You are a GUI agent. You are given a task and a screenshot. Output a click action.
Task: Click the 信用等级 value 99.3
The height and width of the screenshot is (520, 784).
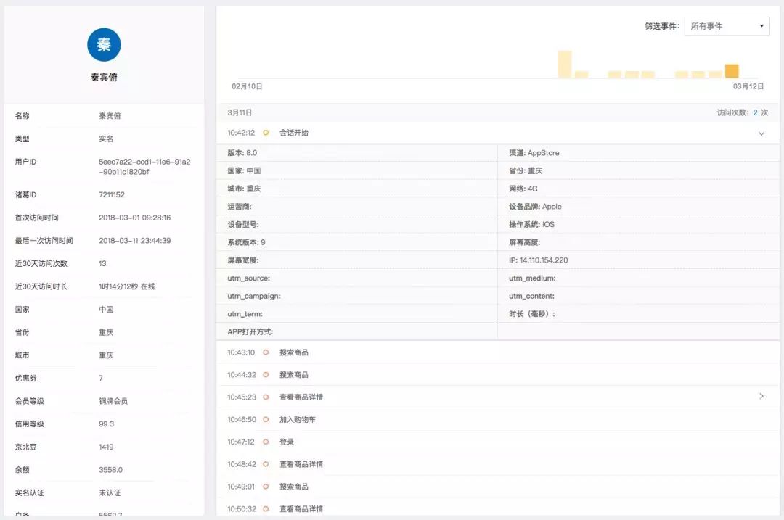click(x=107, y=424)
